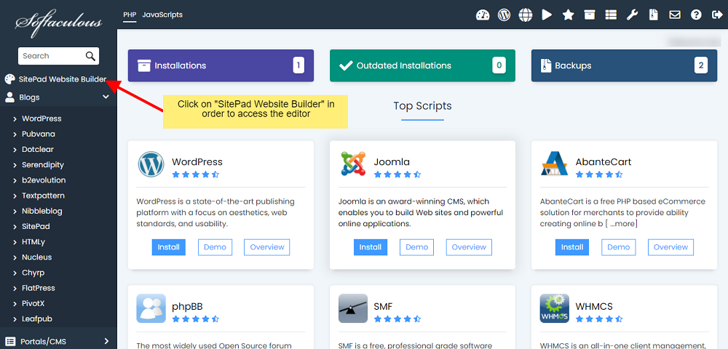Select SitePad in the Blogs list
Screen dimensions: 728x349
[x=36, y=226]
